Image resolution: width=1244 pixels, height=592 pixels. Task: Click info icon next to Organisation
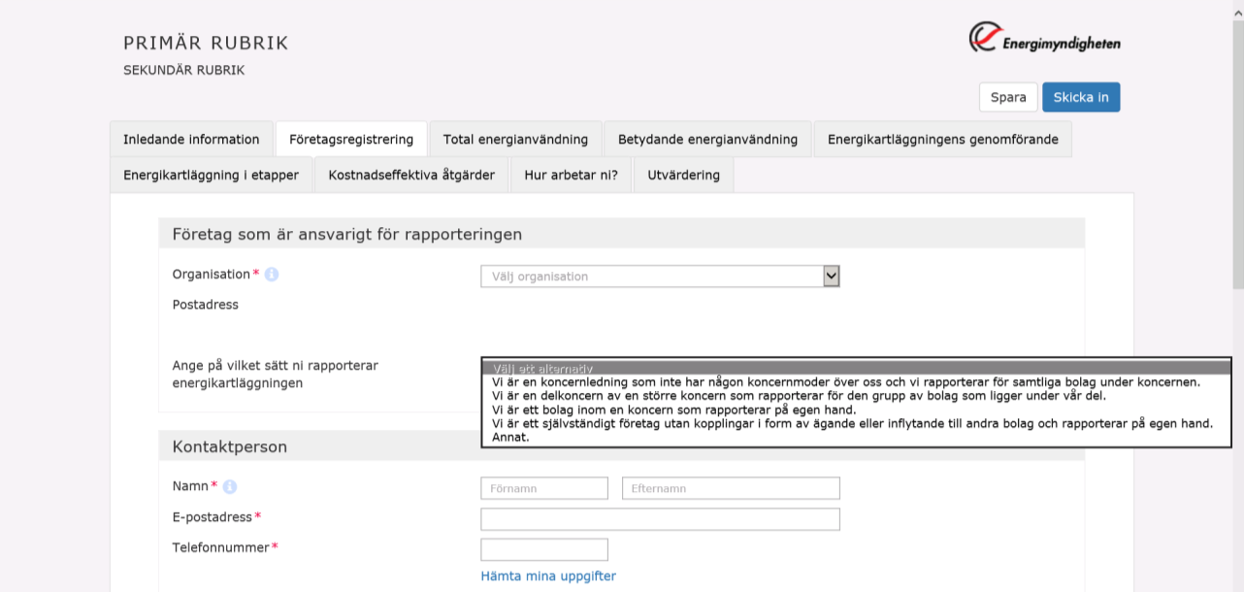272,275
